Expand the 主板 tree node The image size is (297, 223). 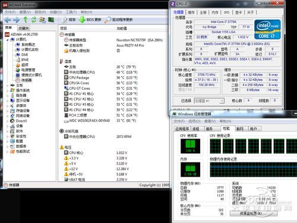coord(8,86)
